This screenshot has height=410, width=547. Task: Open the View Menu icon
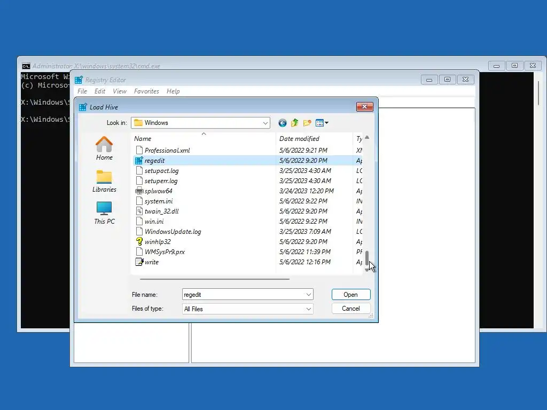[319, 123]
